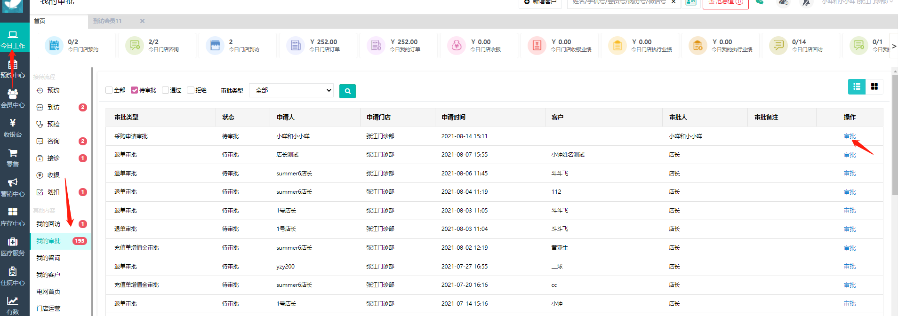Open the user account dropdown at top right
Image resolution: width=898 pixels, height=316 pixels.
tap(857, 2)
